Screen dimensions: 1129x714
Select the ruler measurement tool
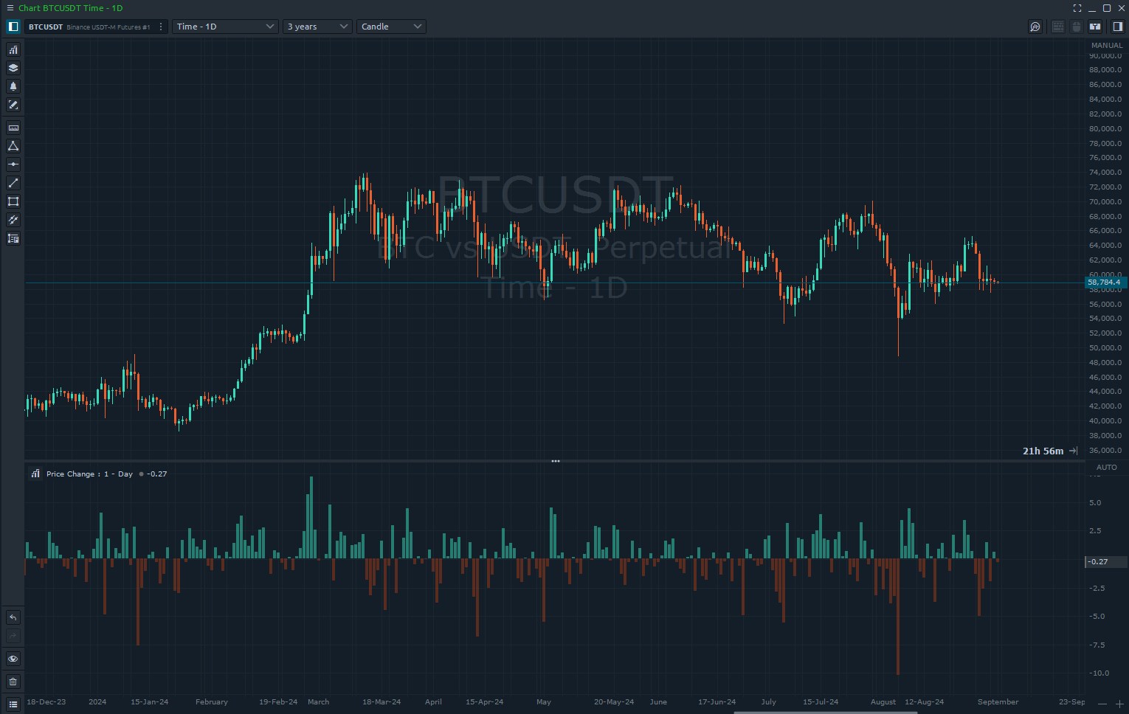point(13,128)
